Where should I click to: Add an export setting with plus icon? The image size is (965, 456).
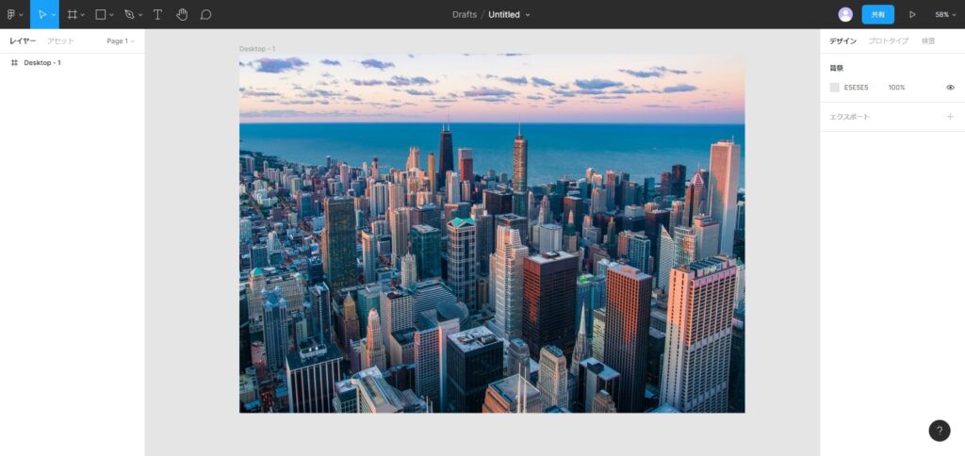pos(950,117)
